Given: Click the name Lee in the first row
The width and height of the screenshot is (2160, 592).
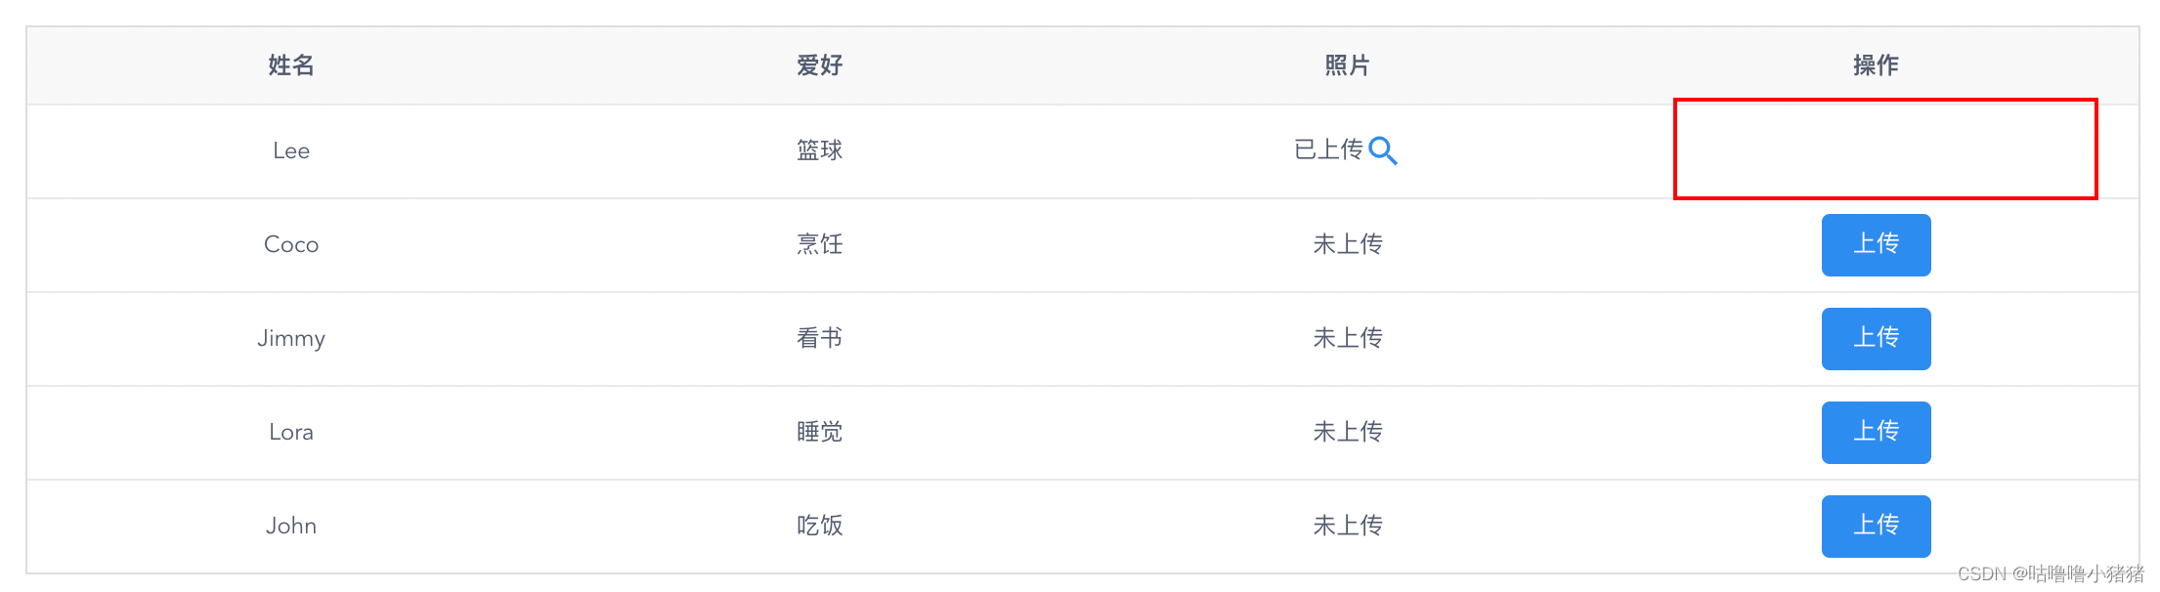Looking at the screenshot, I should 290,151.
